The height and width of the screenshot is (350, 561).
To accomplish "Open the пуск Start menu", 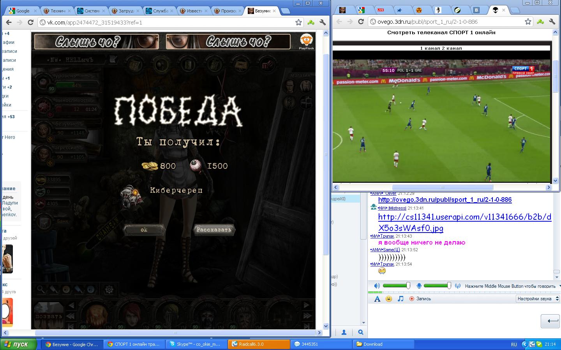I will (18, 344).
